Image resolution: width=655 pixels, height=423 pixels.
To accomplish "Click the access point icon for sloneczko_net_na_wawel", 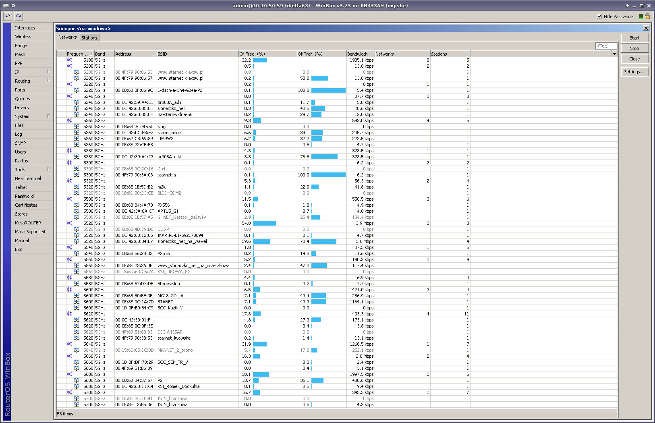I will click(77, 241).
